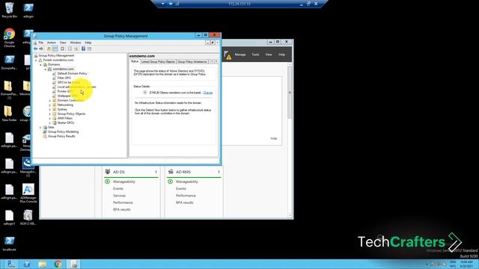The image size is (479, 269).
Task: Open the Action menu
Action: 52,43
